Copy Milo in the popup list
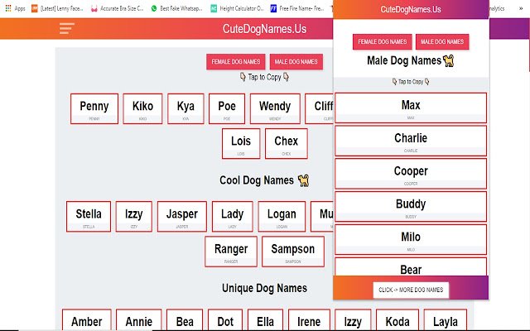The width and height of the screenshot is (530, 331). pos(411,240)
